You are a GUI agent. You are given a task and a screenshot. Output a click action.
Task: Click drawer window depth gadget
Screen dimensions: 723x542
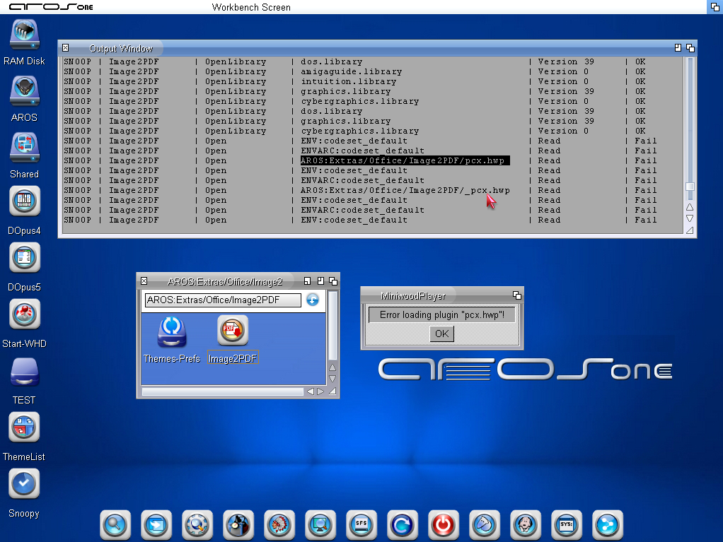coord(333,281)
